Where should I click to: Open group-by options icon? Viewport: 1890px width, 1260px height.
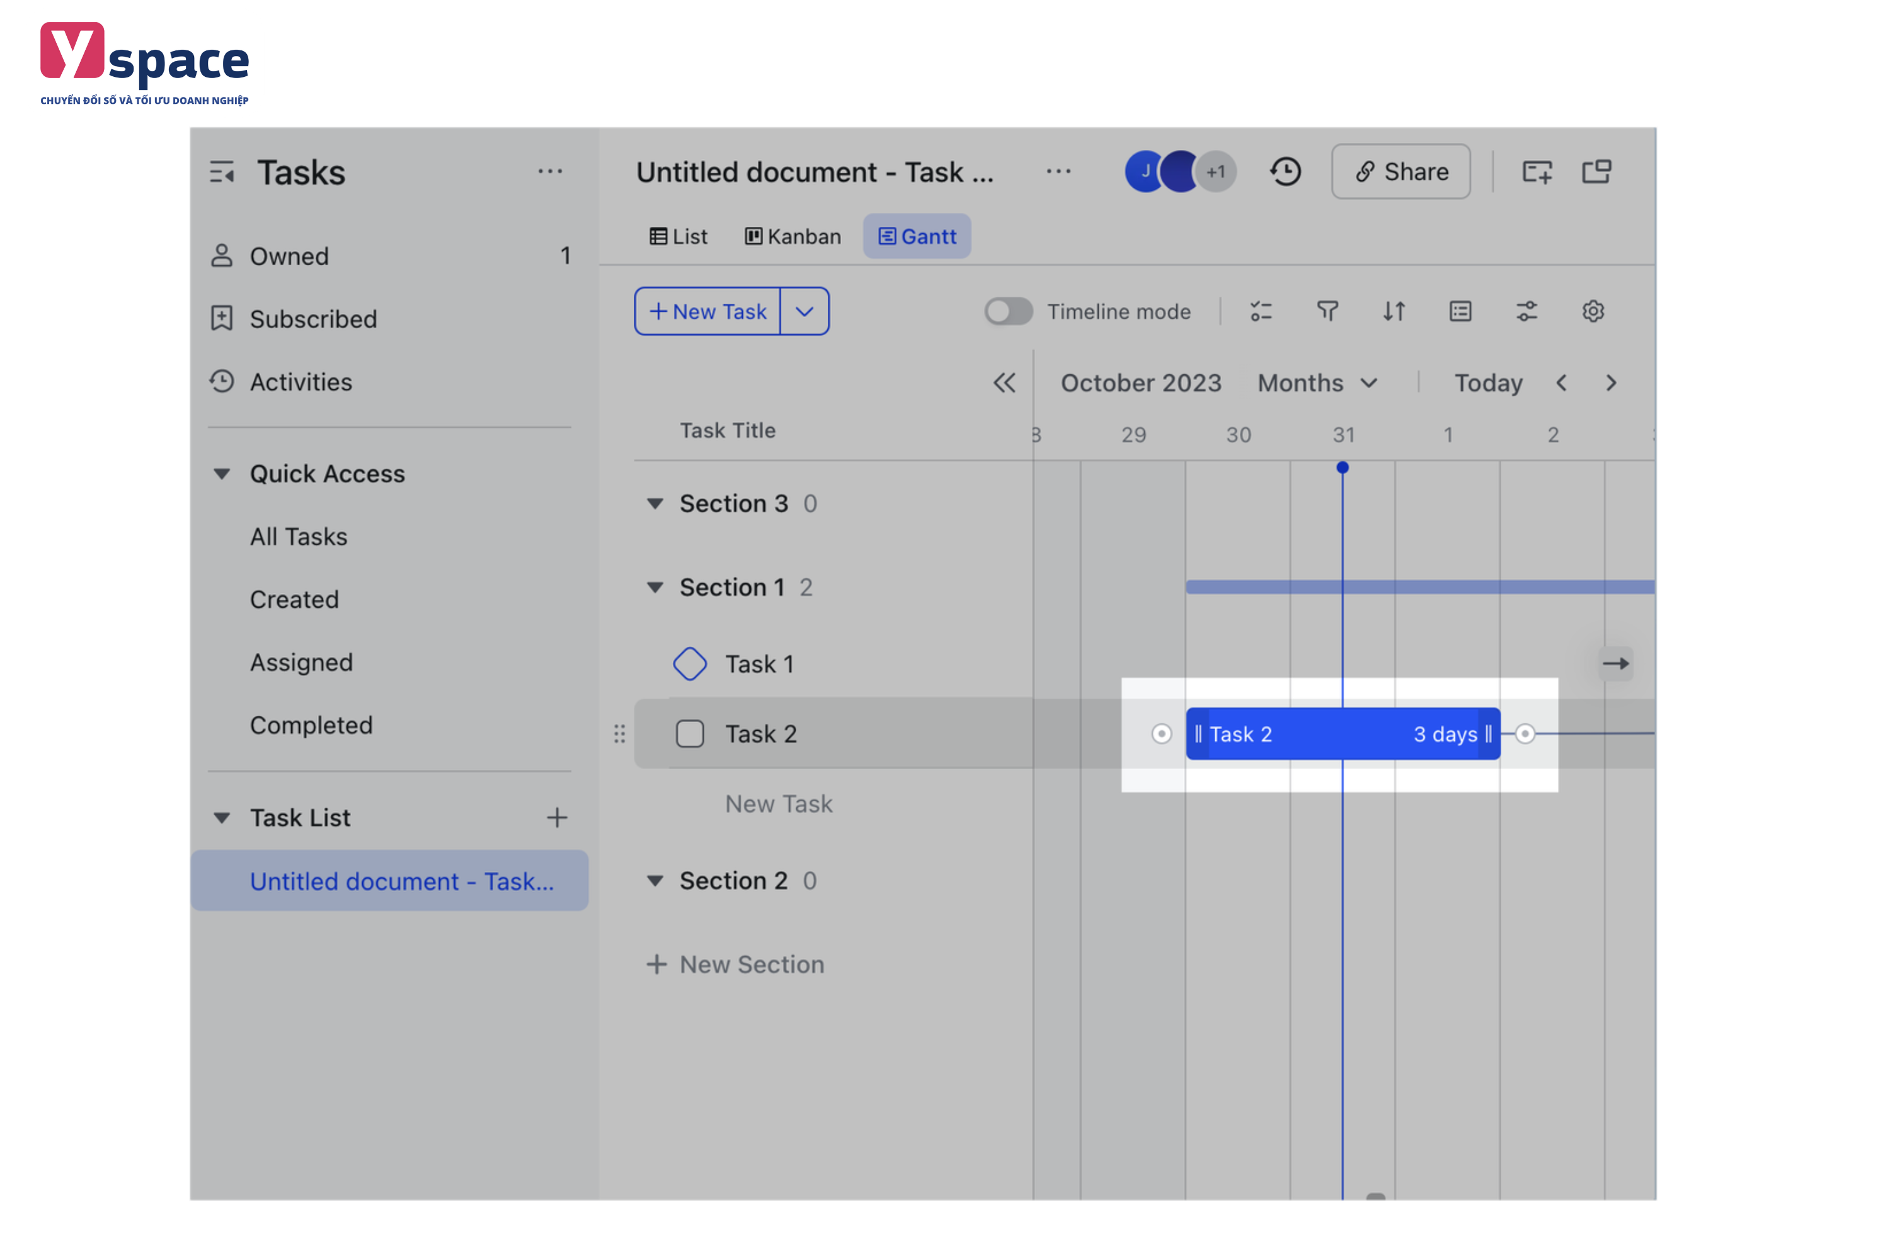1262,311
